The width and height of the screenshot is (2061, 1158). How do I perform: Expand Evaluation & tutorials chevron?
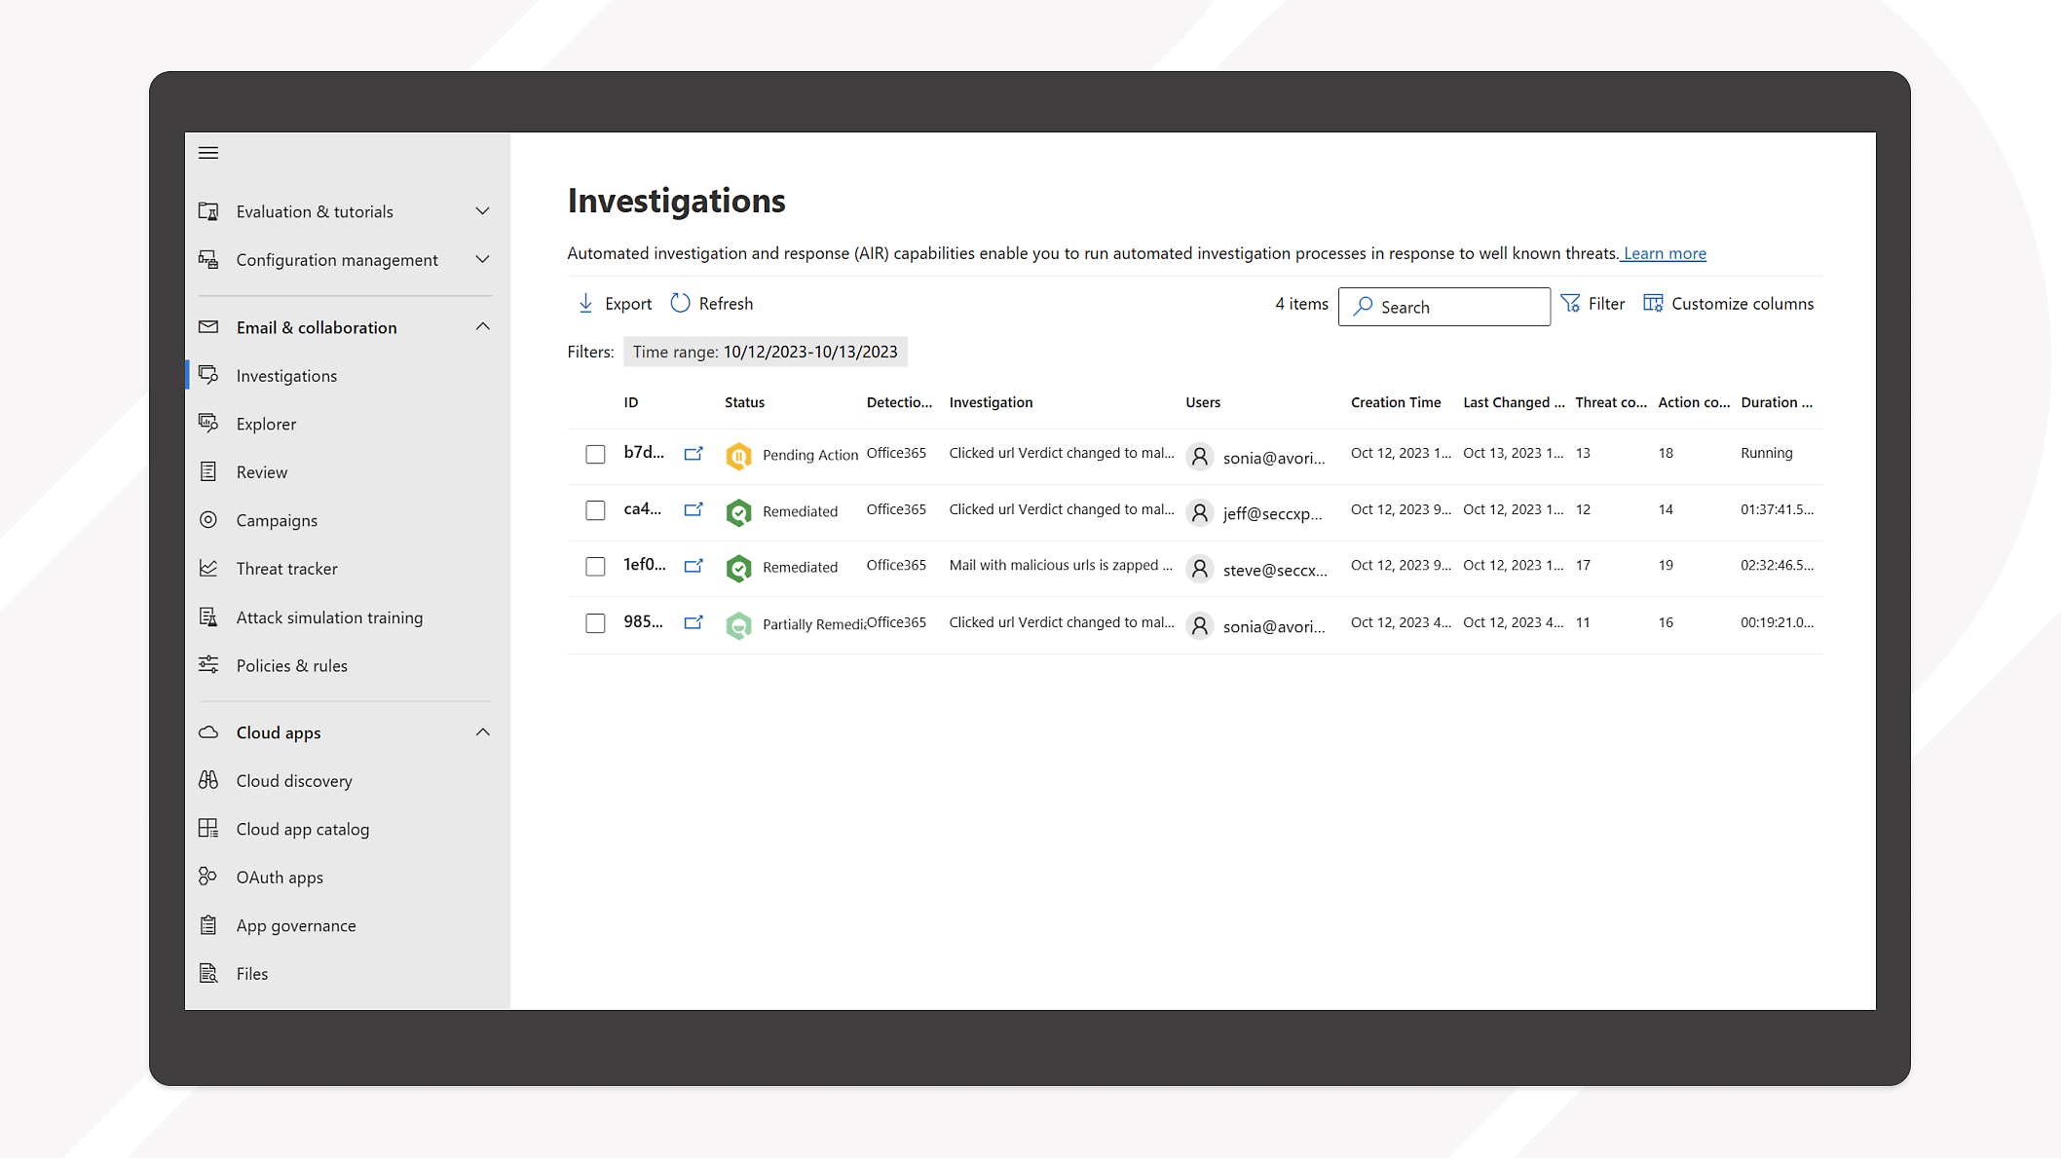(482, 211)
